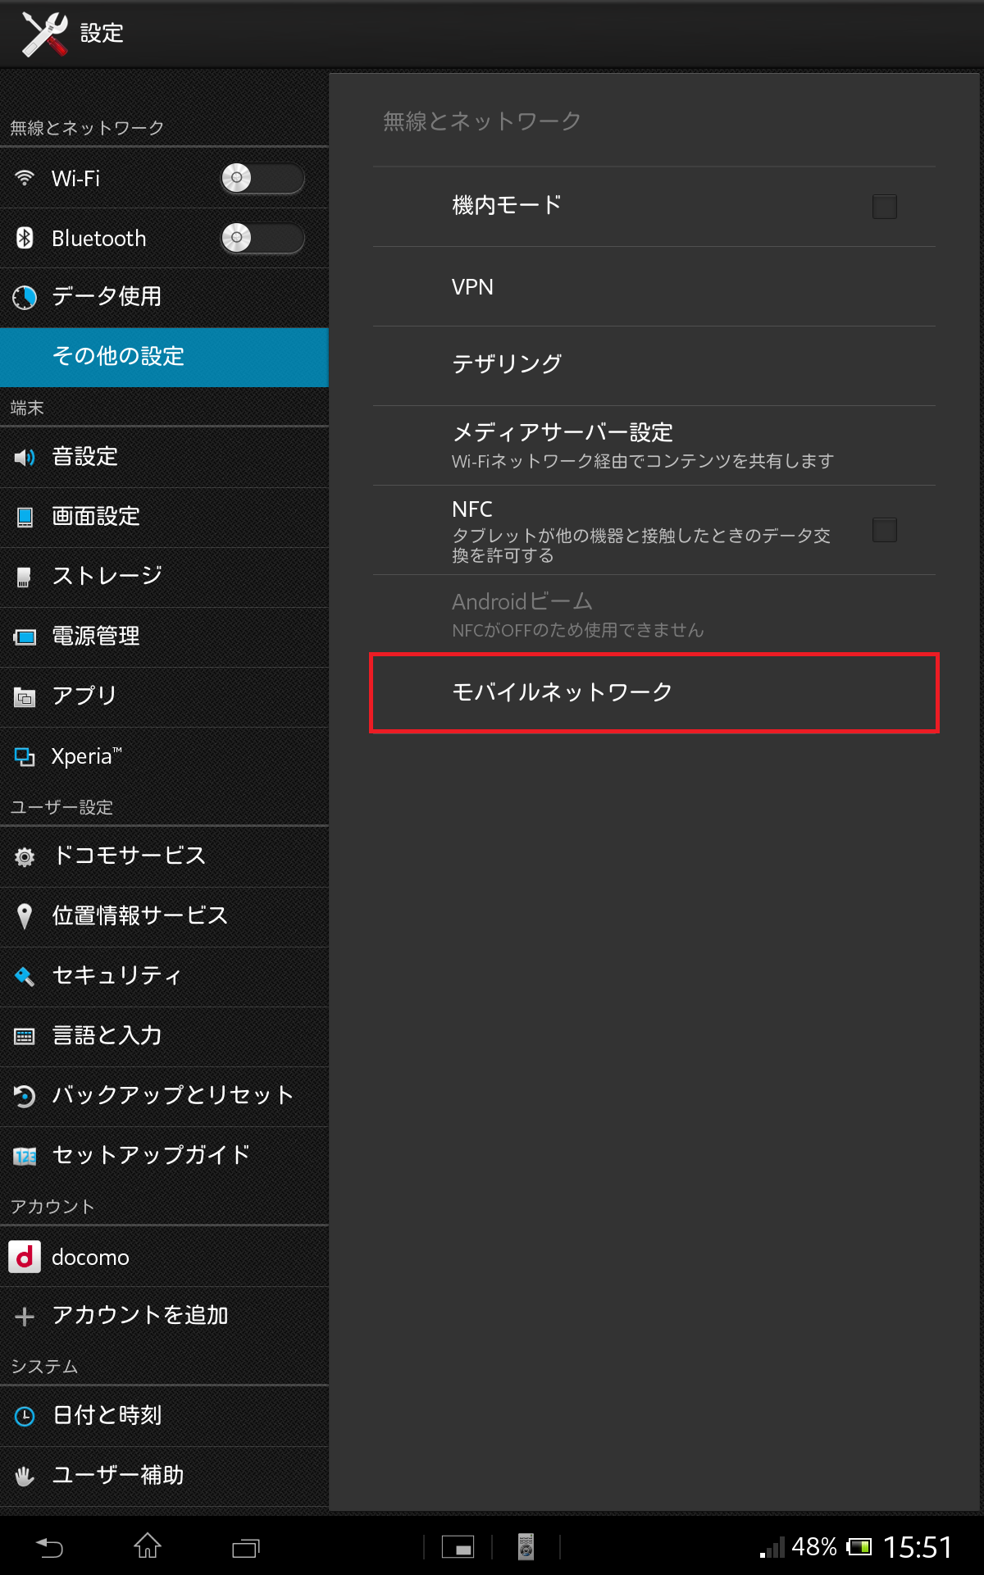
Task: Open バックアップとリセット
Action: (x=164, y=1096)
